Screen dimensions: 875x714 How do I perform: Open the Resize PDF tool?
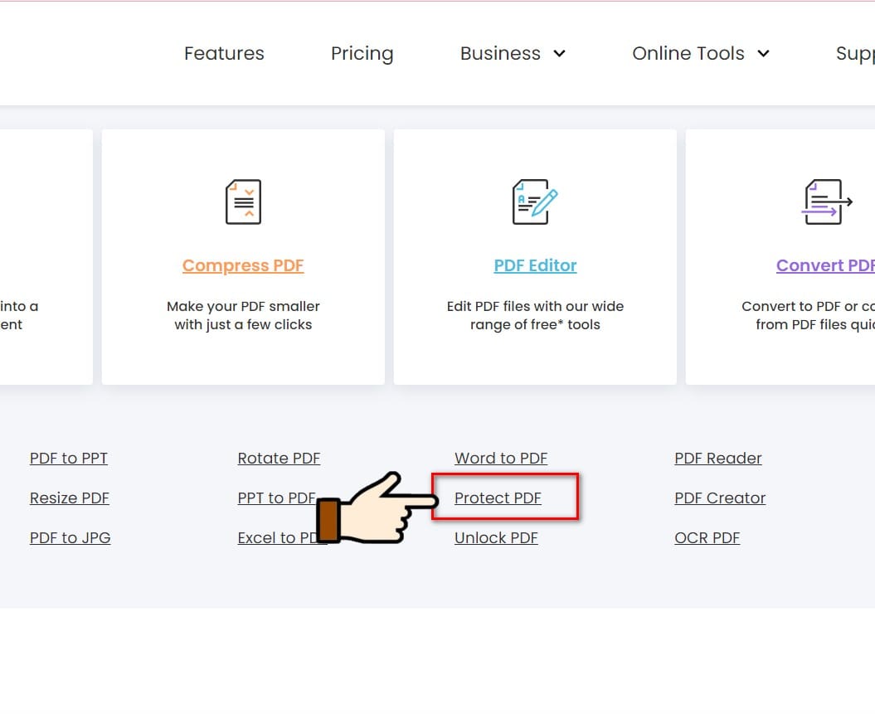coord(69,498)
